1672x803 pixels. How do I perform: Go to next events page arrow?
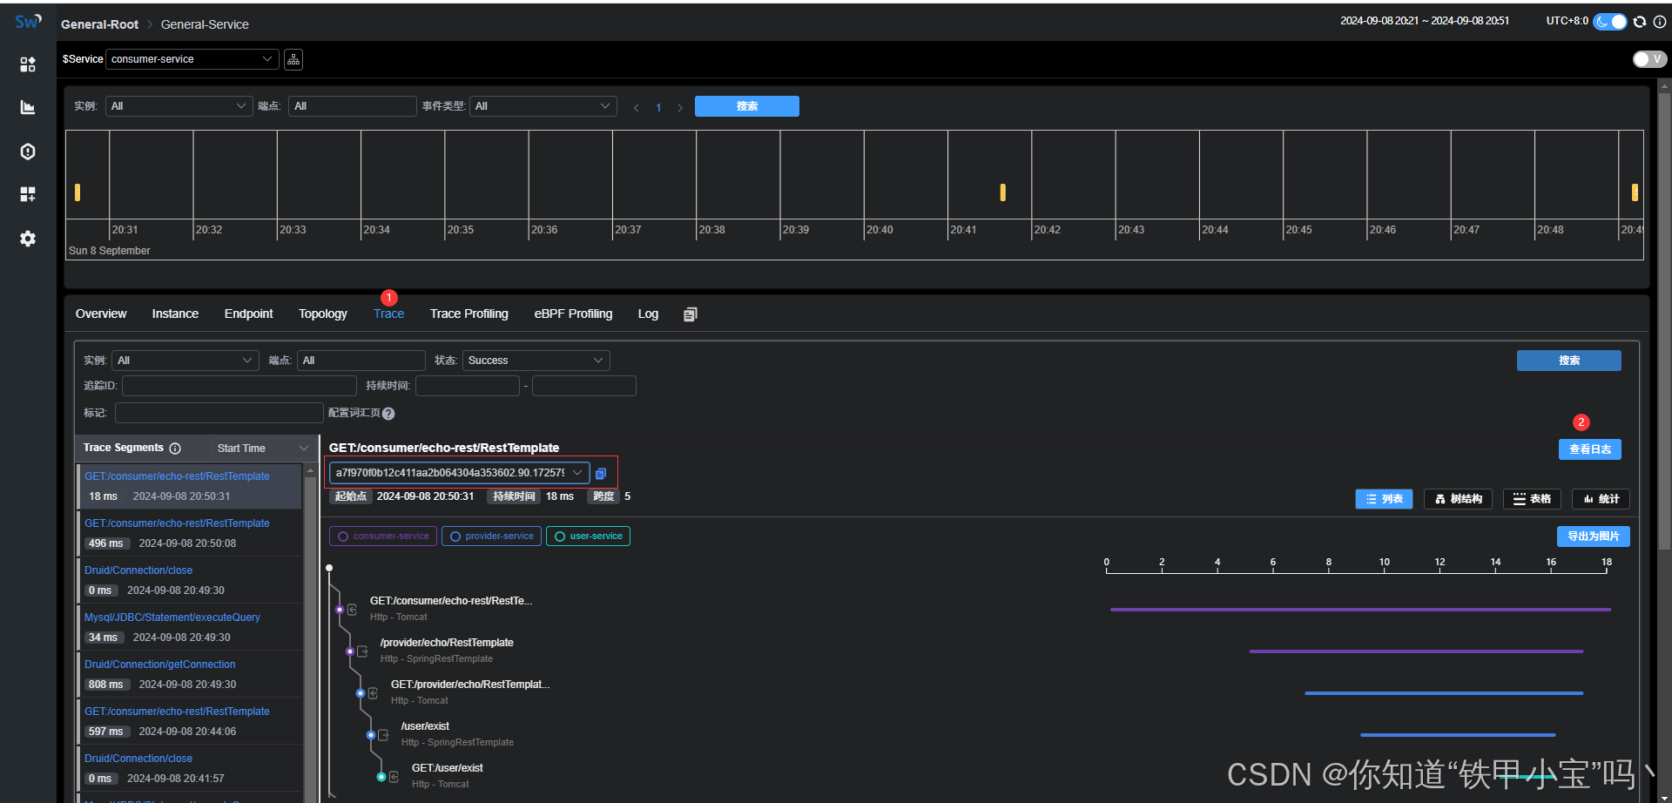(x=680, y=108)
